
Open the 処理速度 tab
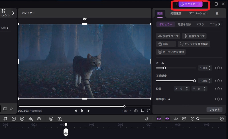click(x=176, y=13)
